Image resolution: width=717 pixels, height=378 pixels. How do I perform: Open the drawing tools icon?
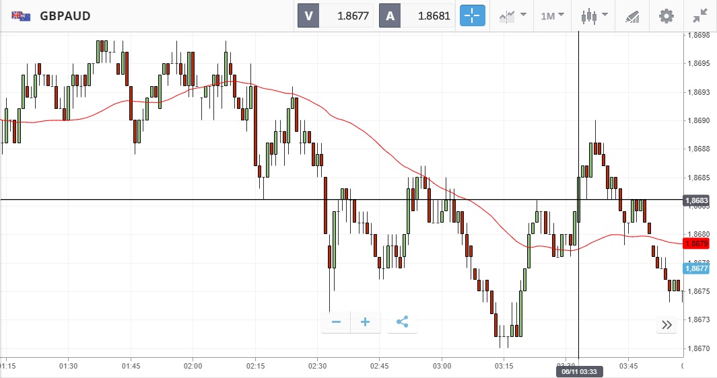click(x=631, y=15)
